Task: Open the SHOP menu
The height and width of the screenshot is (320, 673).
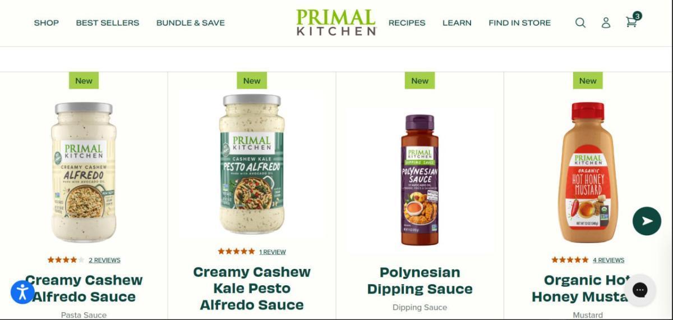Action: coord(46,23)
